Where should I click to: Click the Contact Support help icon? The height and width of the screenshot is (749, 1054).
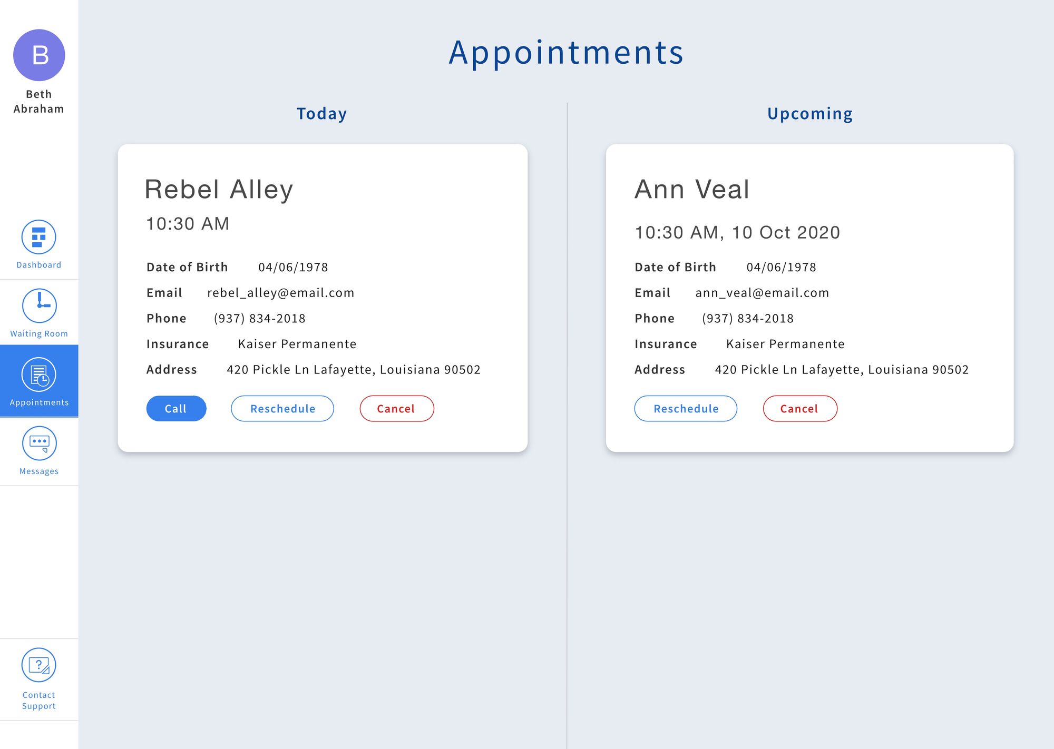39,665
